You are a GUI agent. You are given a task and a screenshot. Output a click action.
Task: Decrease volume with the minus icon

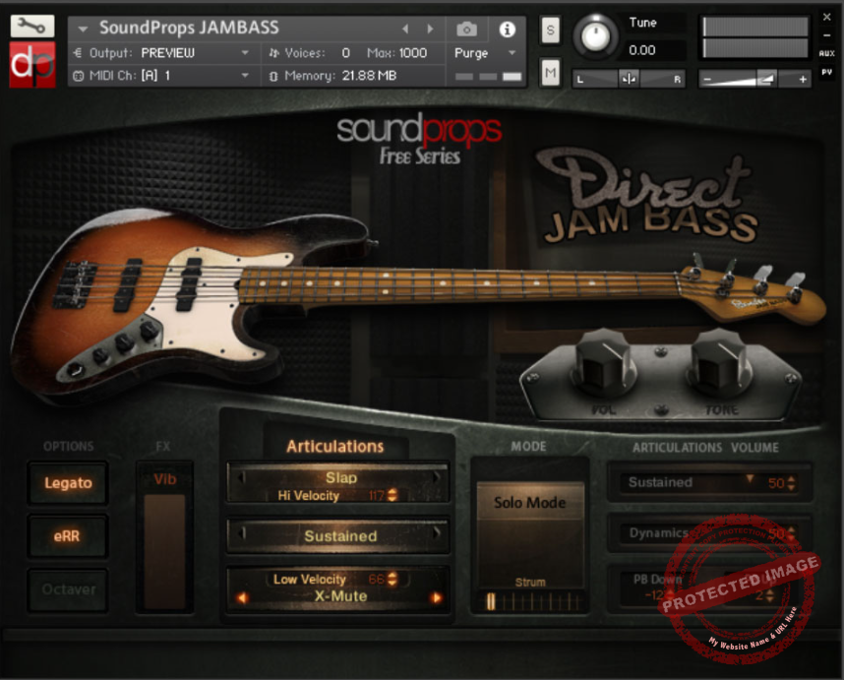707,80
